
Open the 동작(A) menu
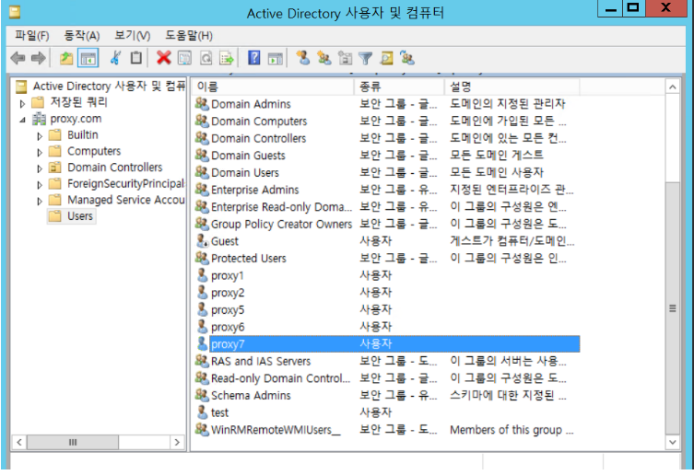(x=81, y=35)
